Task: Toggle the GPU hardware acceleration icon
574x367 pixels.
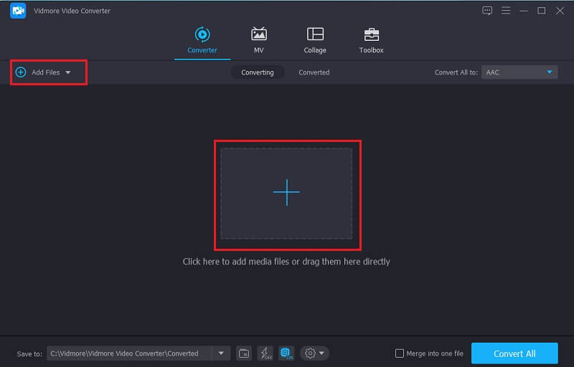Action: (286, 353)
